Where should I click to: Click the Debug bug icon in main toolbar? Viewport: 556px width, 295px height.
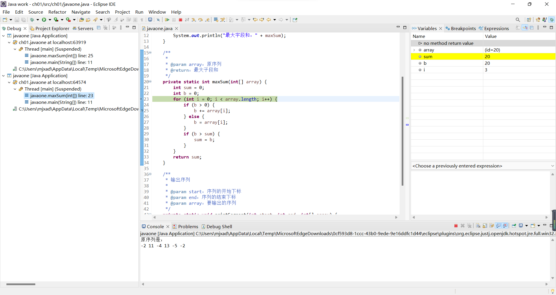pyautogui.click(x=32, y=20)
